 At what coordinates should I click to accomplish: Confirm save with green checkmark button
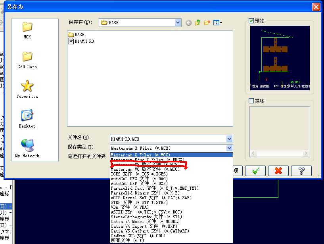(255, 171)
